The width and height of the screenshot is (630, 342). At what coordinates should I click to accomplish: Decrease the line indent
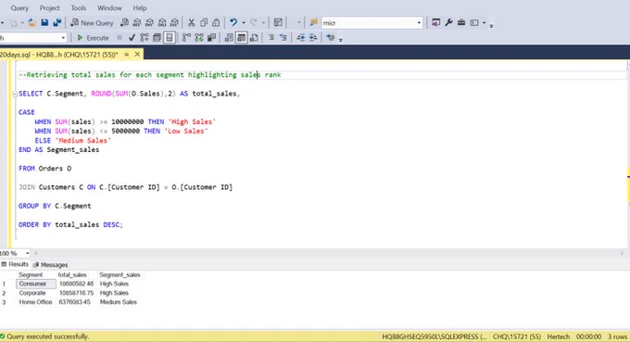300,38
